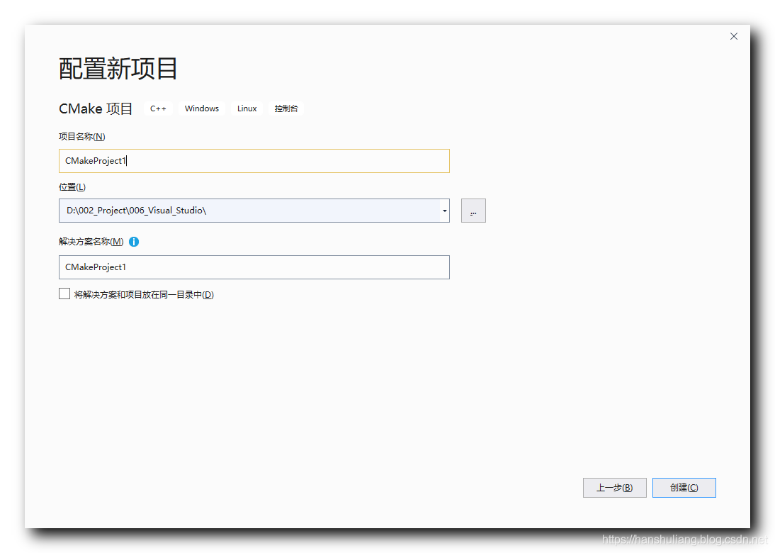This screenshot has width=775, height=553.
Task: Click the CMake 项目 heading
Action: click(96, 108)
